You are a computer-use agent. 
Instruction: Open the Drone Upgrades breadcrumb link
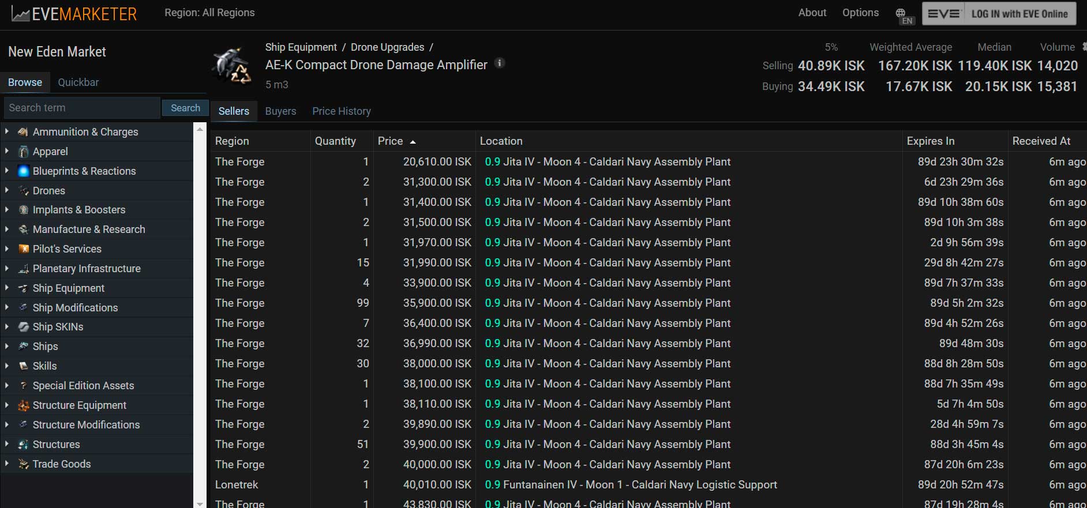[387, 47]
